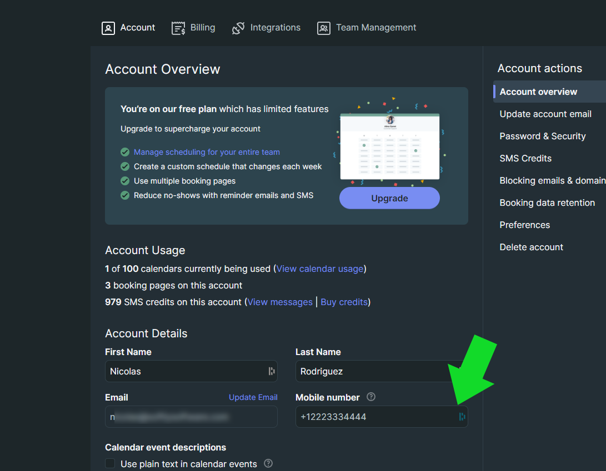
Task: Focus the First Name field
Action: (x=191, y=371)
